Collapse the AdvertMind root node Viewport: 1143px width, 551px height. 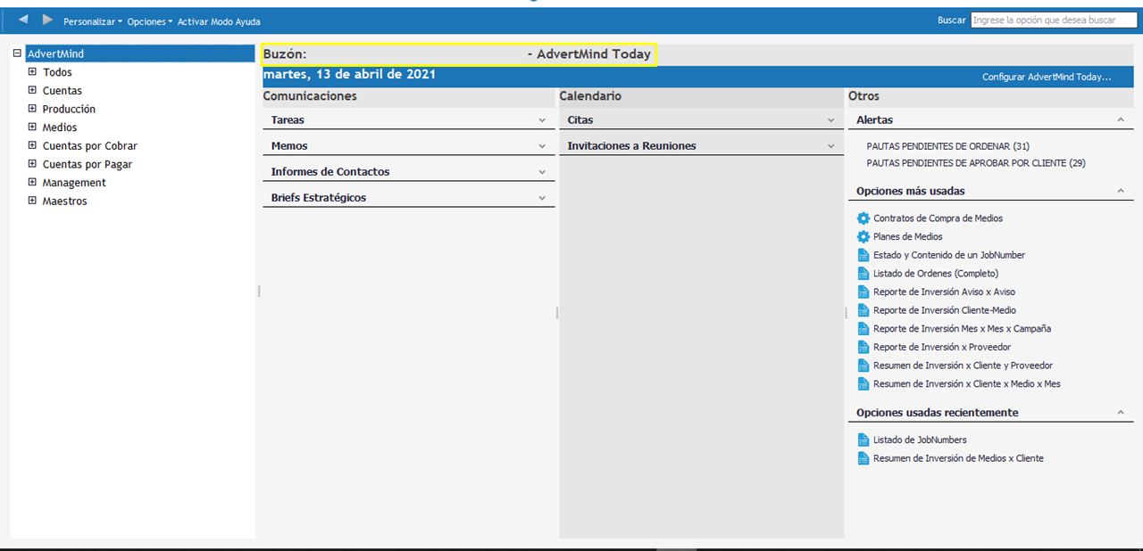[17, 53]
